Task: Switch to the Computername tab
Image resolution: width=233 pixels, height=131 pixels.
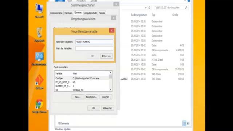Action: 56,13
